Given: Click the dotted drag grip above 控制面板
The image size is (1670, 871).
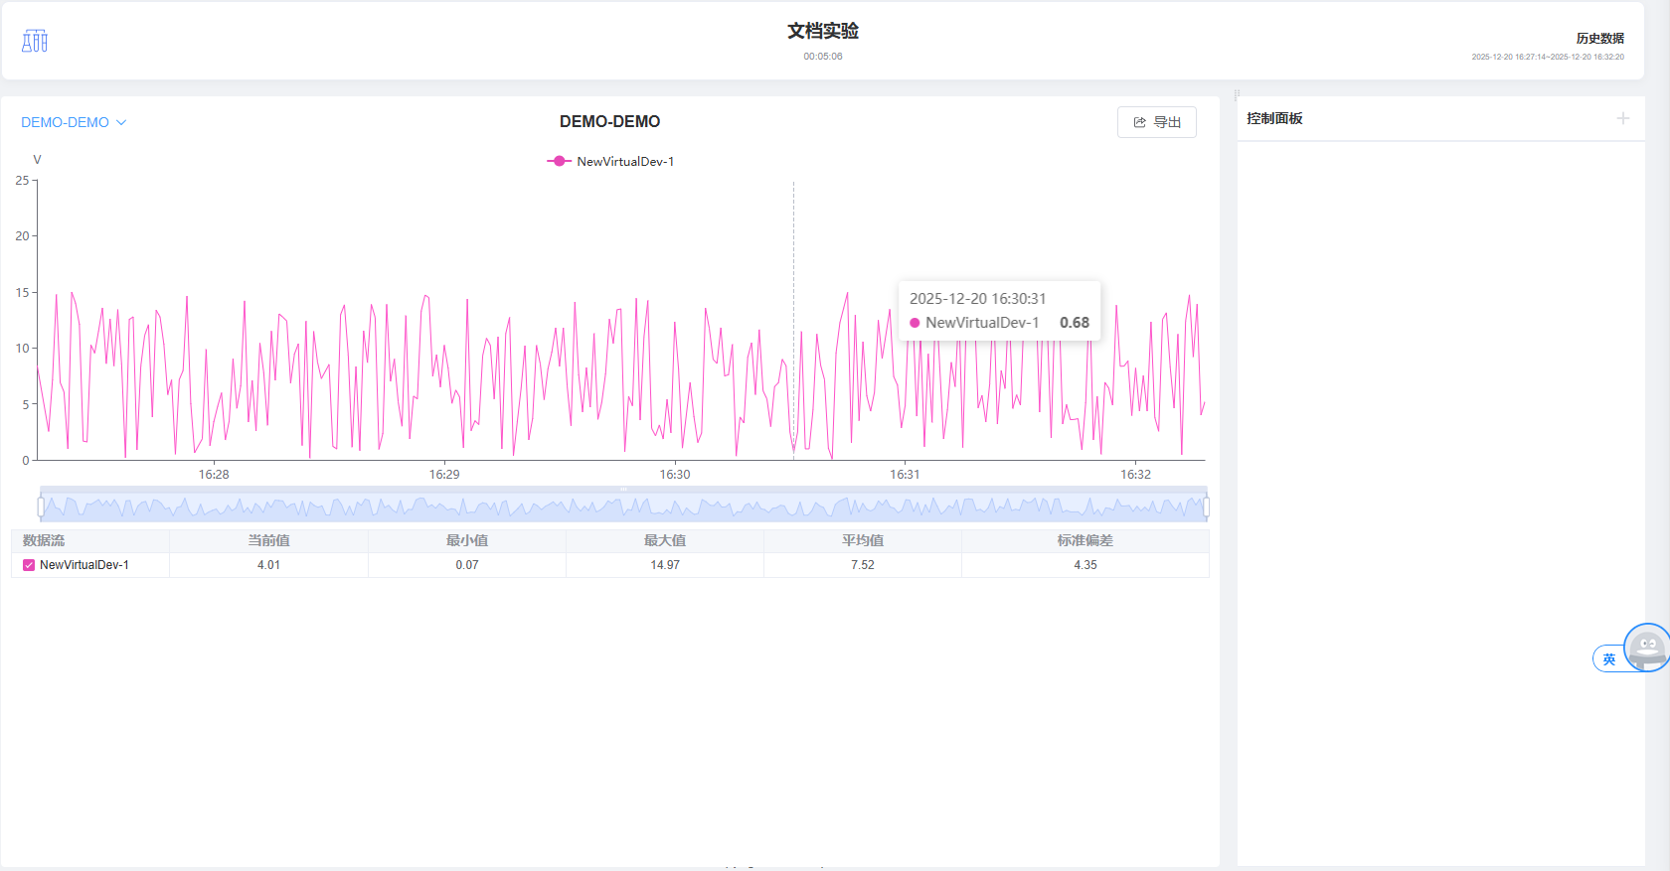Looking at the screenshot, I should [1237, 95].
